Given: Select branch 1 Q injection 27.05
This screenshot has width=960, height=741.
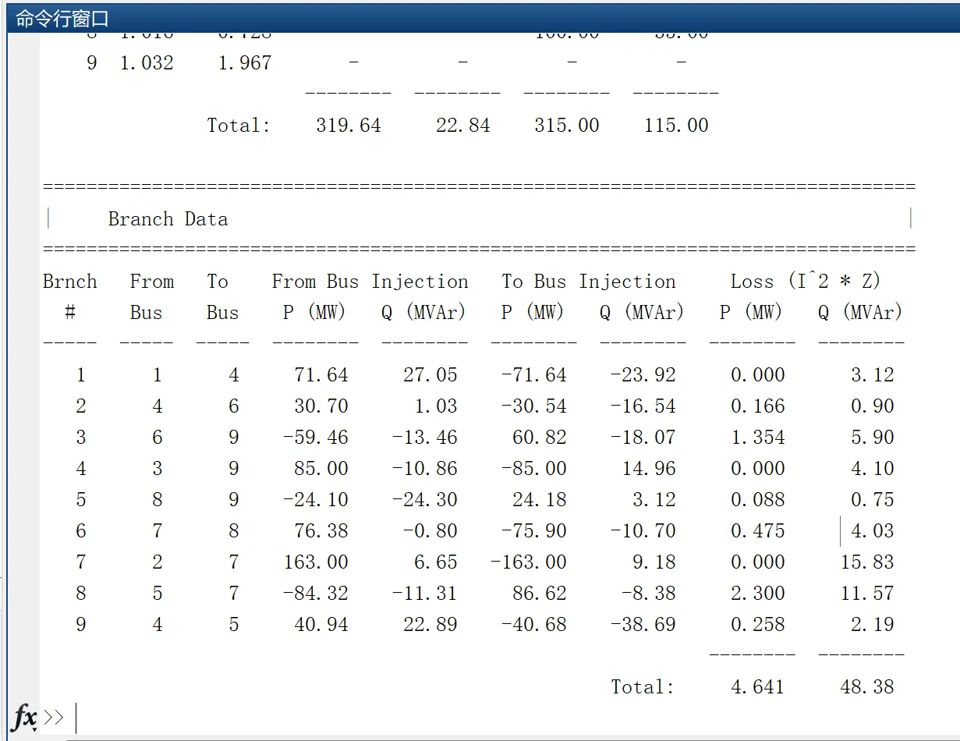Looking at the screenshot, I should [x=430, y=375].
